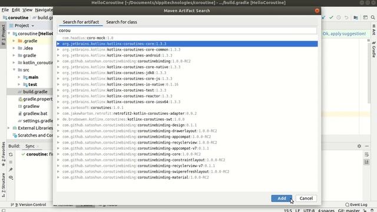
Task: Click the Sync tab in Build panel
Action: tap(30, 146)
